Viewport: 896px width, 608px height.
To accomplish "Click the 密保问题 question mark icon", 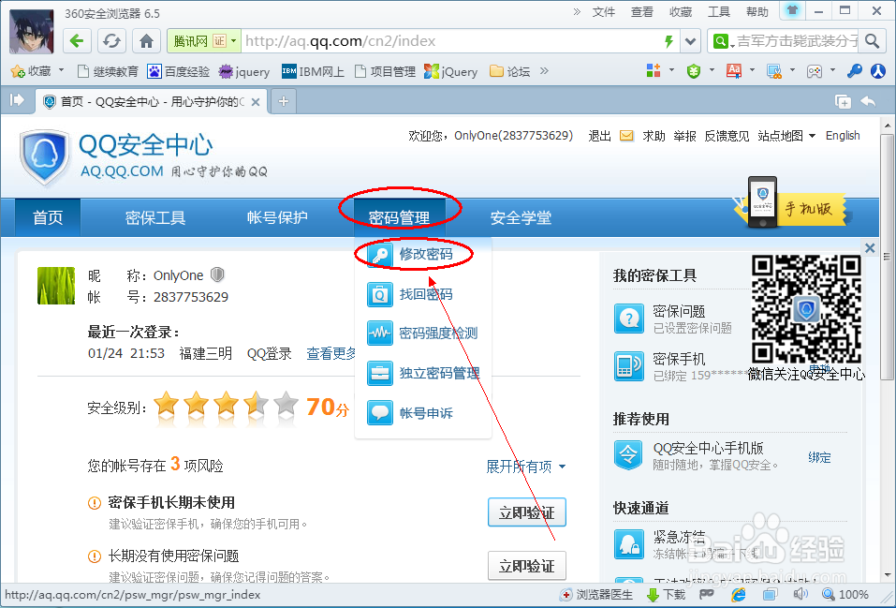I will (628, 319).
